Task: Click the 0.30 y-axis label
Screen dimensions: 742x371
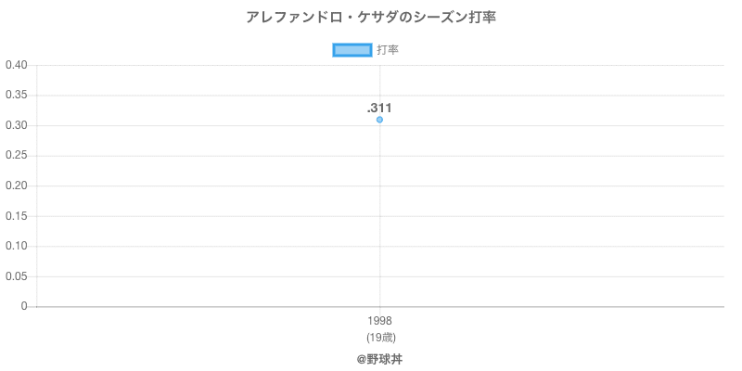Action: click(16, 125)
